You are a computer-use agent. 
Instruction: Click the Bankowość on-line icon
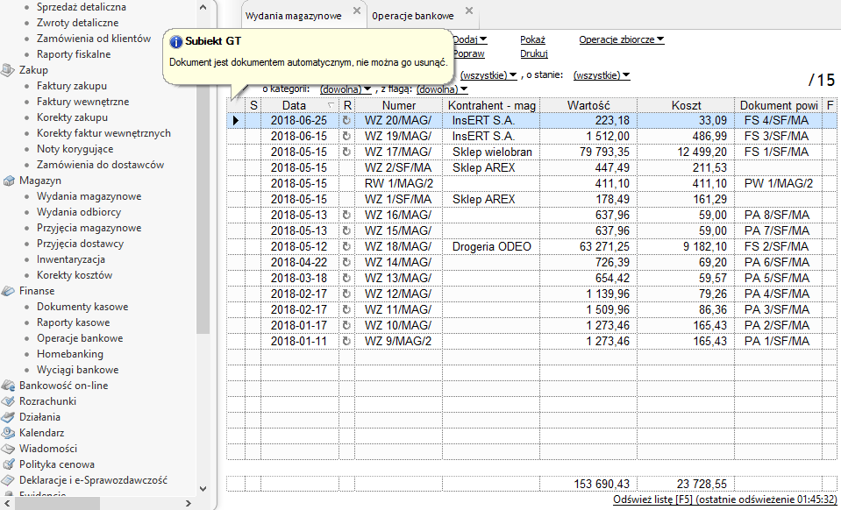[9, 386]
